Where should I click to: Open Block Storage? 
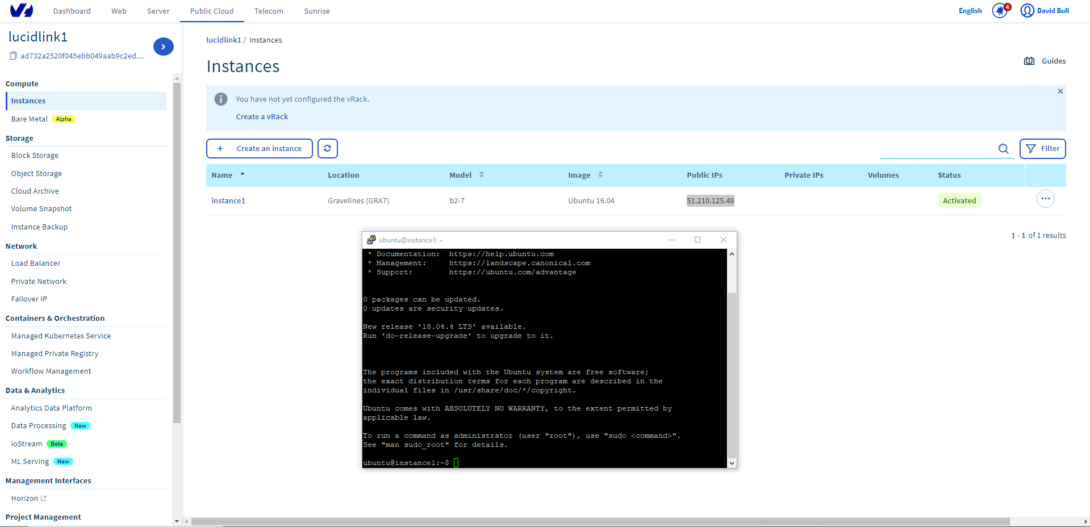point(35,155)
